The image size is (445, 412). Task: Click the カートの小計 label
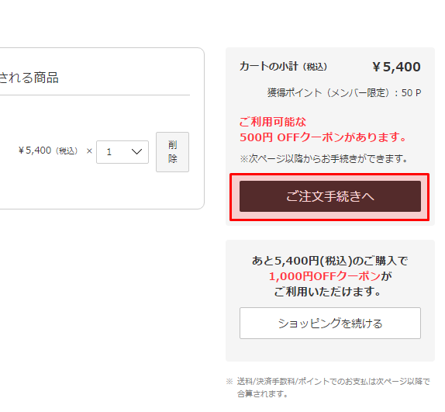pos(268,67)
